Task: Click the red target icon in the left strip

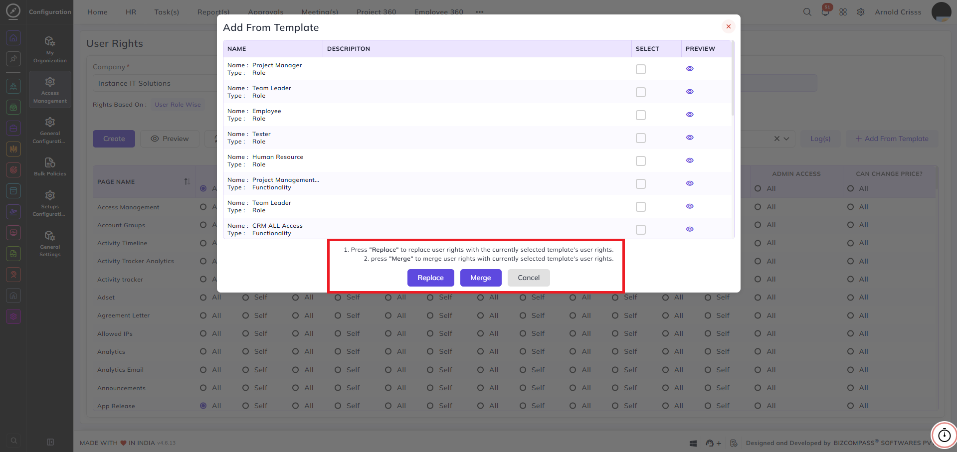Action: (x=13, y=170)
